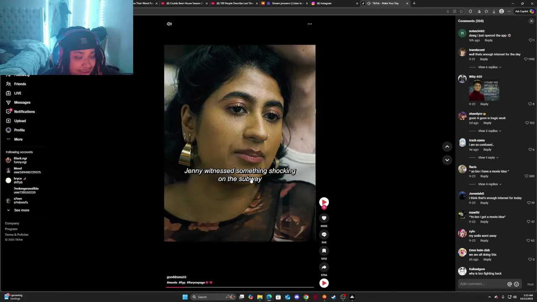Expand View 1 reply under track-sama
The image size is (537, 302).
488,157
